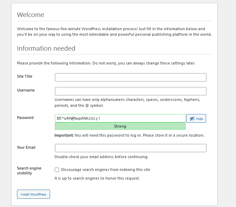
Task: Hide the password with the Hide button
Action: (x=196, y=119)
